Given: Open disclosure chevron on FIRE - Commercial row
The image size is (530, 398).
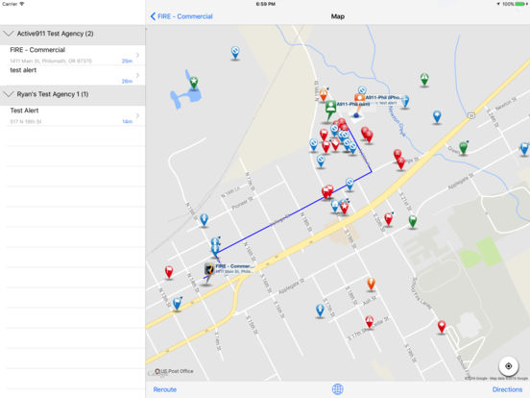Looking at the screenshot, I should [137, 55].
